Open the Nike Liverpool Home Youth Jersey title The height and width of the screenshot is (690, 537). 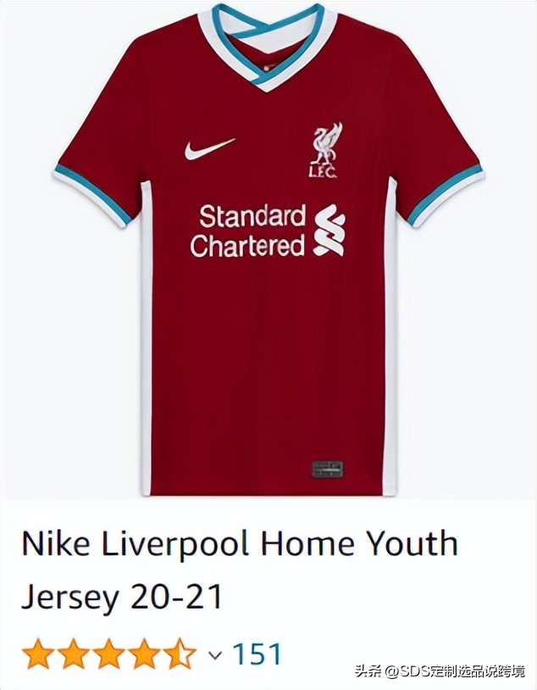pyautogui.click(x=240, y=570)
